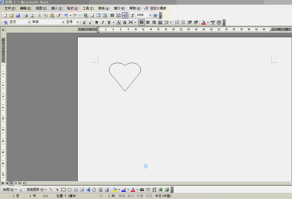Viewport: 292px width, 199px height.
Task: Open print preview magnifier icon
Action: pyautogui.click(x=32, y=15)
